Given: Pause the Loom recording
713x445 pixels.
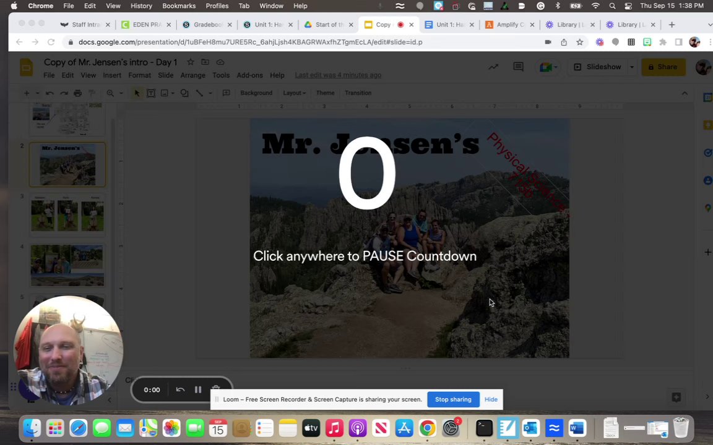Looking at the screenshot, I should (198, 389).
